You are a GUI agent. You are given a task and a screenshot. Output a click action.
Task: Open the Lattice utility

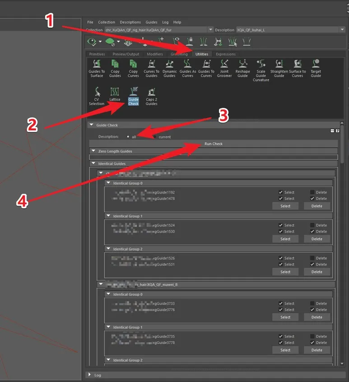(x=115, y=92)
